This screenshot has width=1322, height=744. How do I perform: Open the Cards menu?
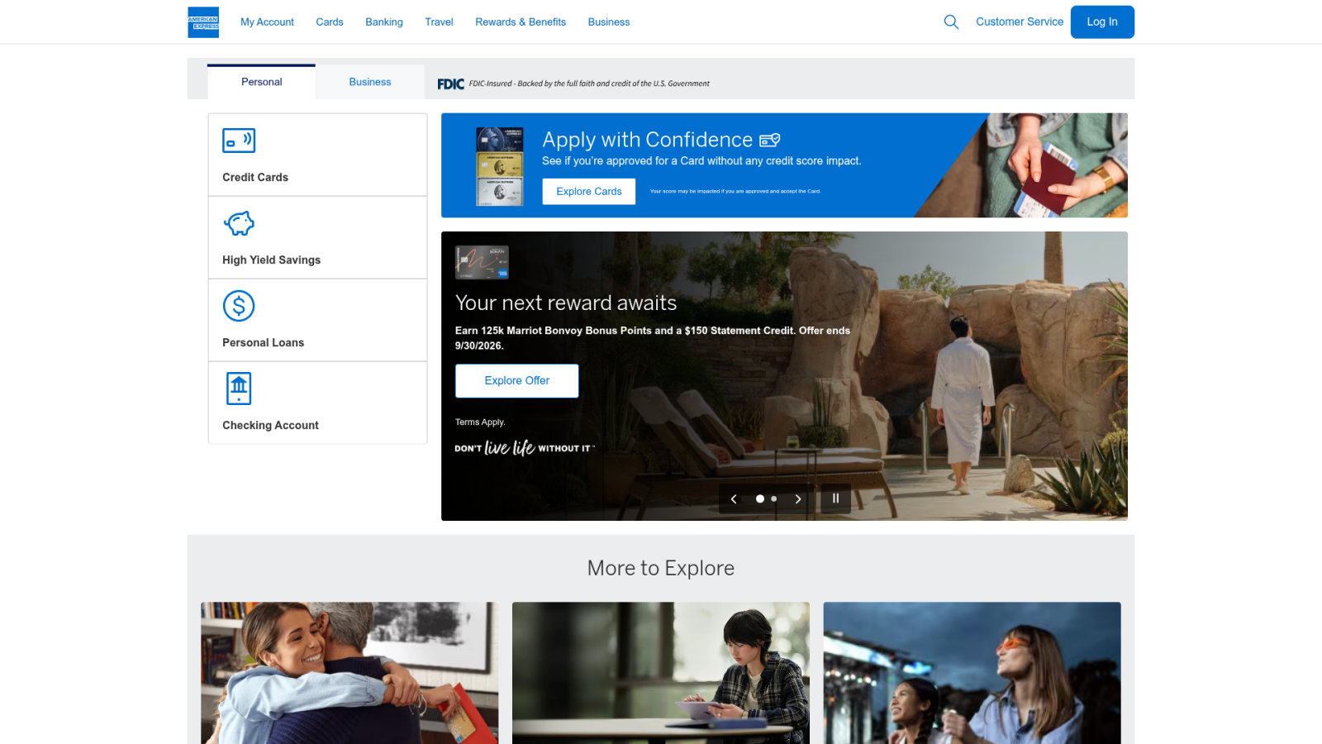(330, 22)
